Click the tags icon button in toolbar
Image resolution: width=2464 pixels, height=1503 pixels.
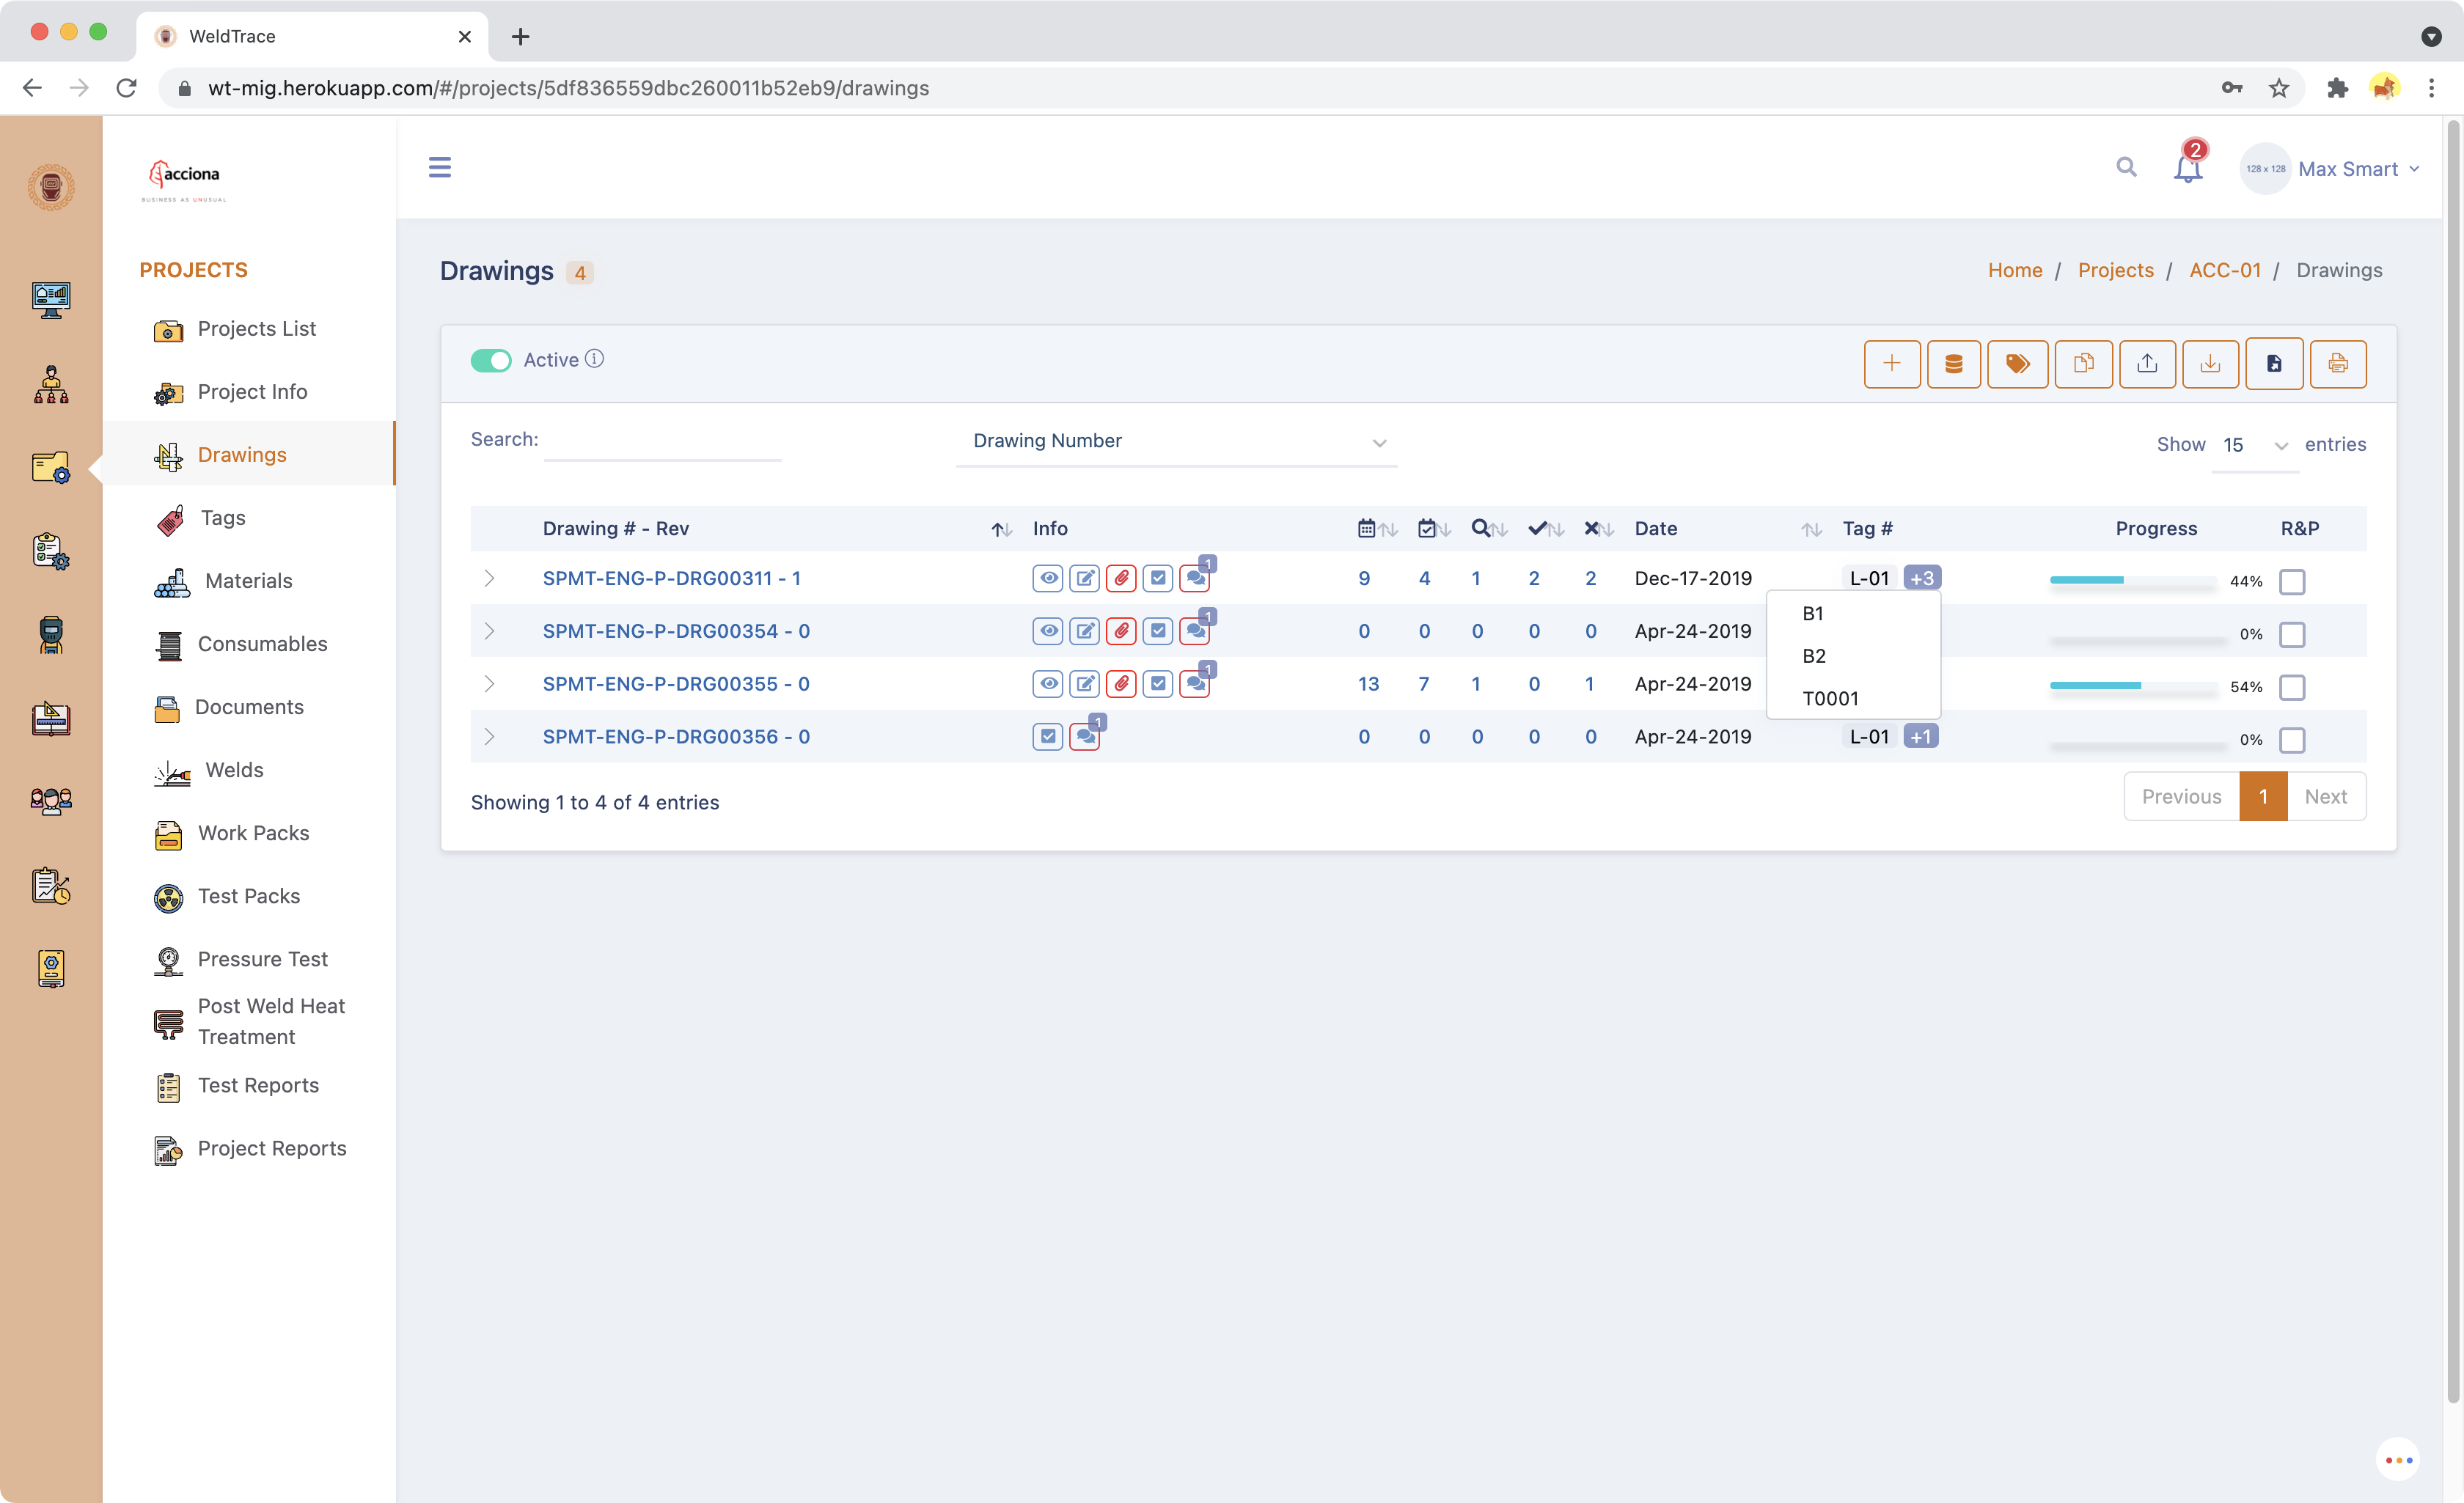pos(2017,363)
